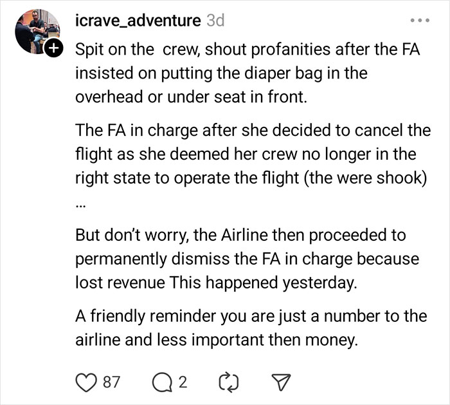Screen dimensions: 450x405
Task: Click the 3d timestamp
Action: point(216,21)
